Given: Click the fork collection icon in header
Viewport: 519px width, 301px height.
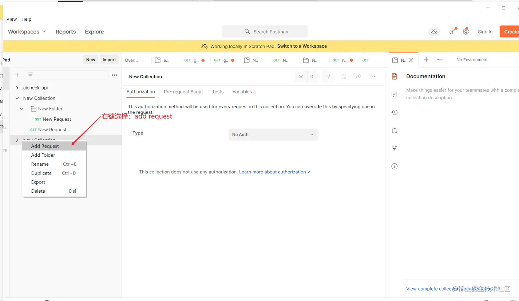Looking at the screenshot, I should pyautogui.click(x=328, y=76).
